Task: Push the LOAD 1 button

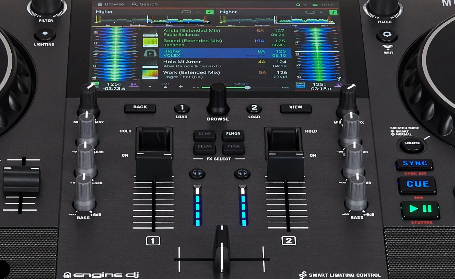Action: [182, 108]
